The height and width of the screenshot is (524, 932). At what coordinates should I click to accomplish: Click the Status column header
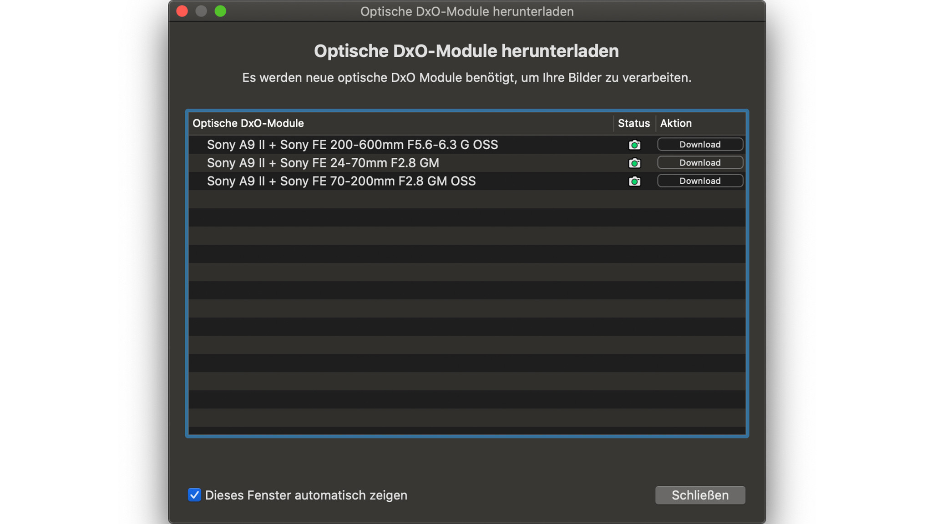(x=634, y=123)
